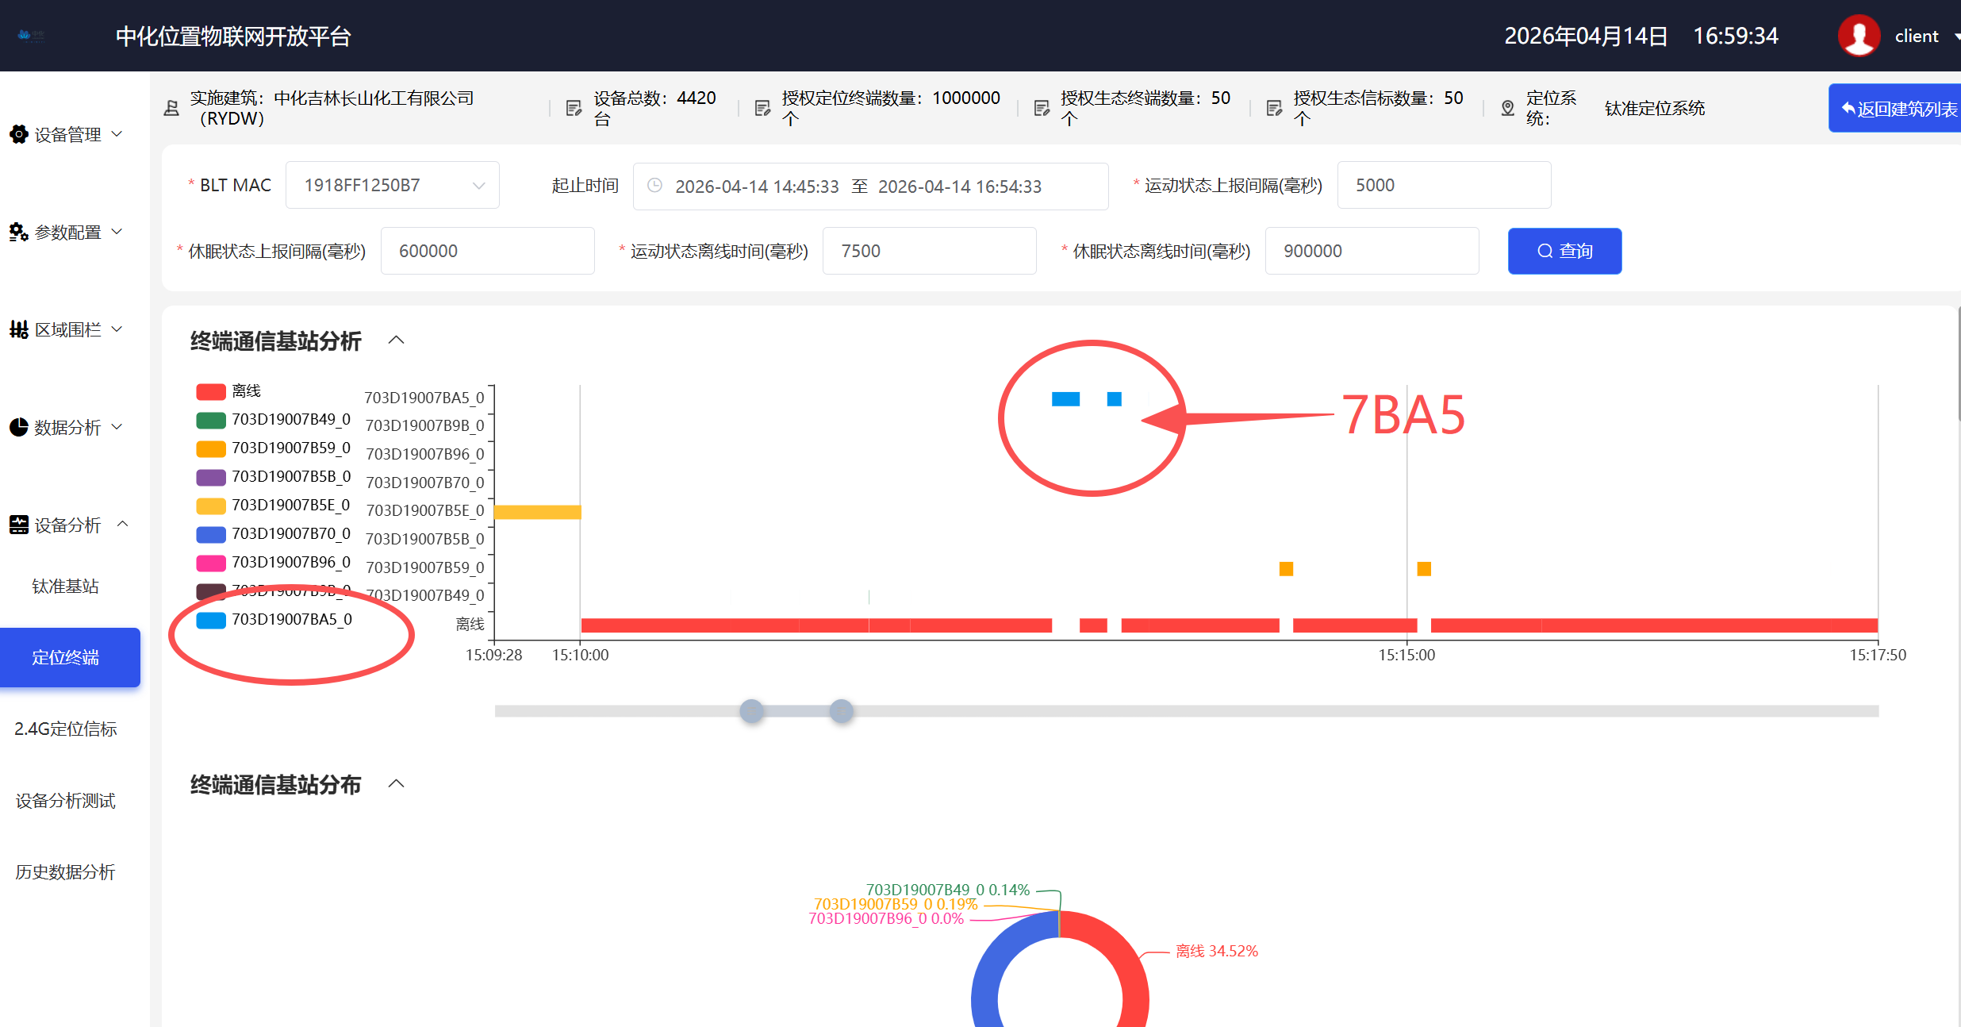Screen dimensions: 1961x1027
Task: Click 返回建筑列表 button
Action: pos(1894,108)
